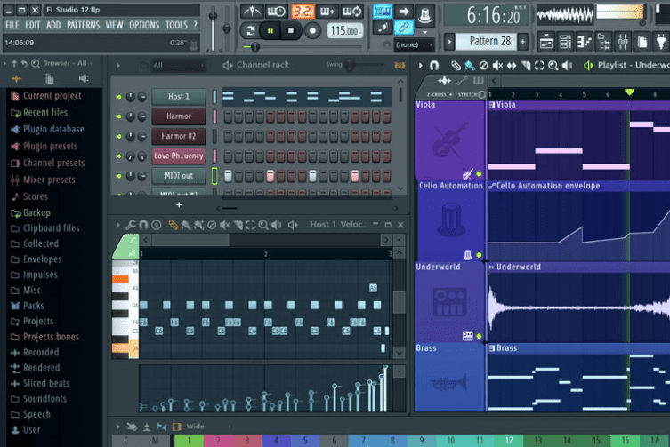Click the tempo field showing 115.000
The height and width of the screenshot is (447, 670).
click(344, 31)
